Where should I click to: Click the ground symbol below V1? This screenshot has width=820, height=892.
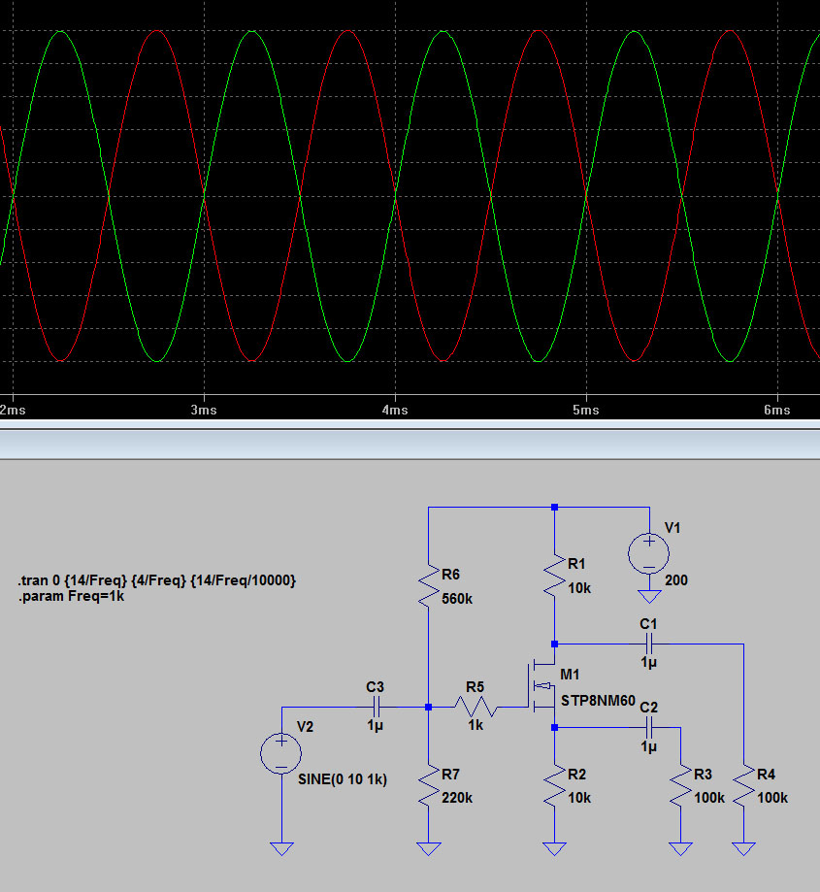coord(649,596)
